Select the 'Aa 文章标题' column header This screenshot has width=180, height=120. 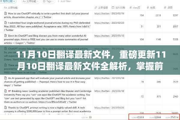[11, 8]
